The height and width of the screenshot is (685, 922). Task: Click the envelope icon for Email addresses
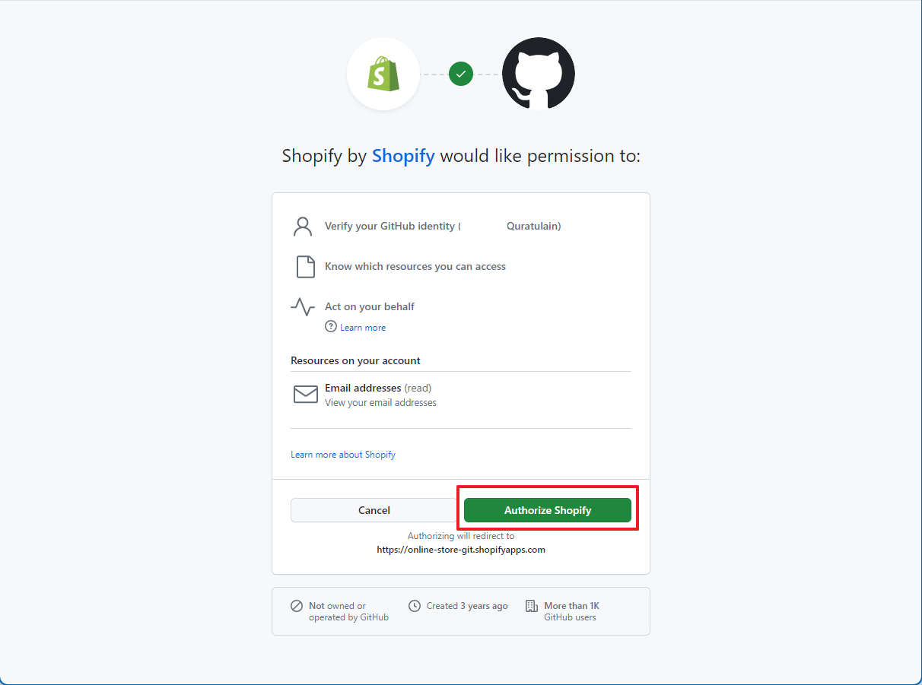pyautogui.click(x=305, y=394)
